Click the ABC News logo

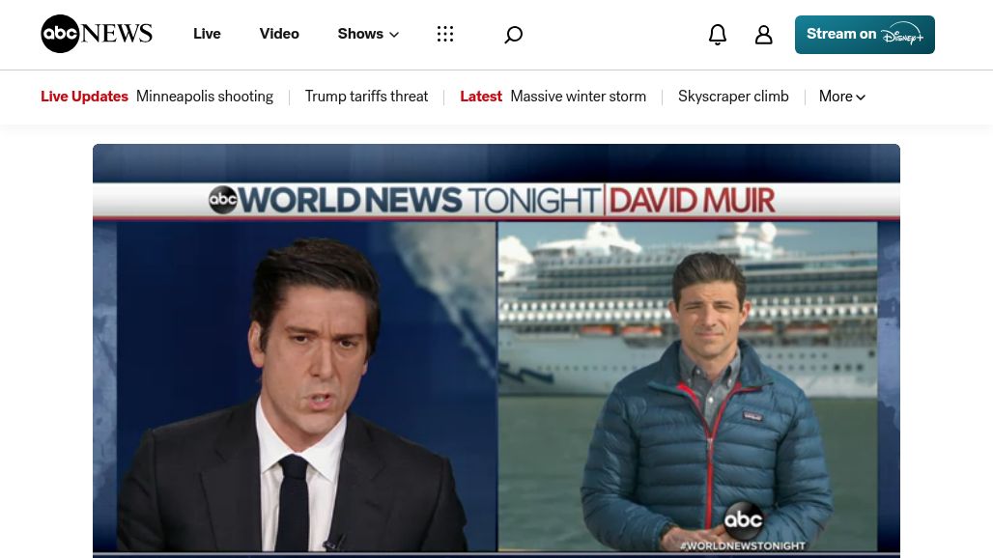(97, 34)
